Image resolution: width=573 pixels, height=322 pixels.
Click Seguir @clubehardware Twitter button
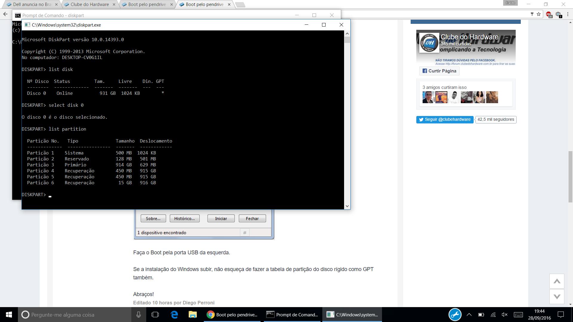445,120
